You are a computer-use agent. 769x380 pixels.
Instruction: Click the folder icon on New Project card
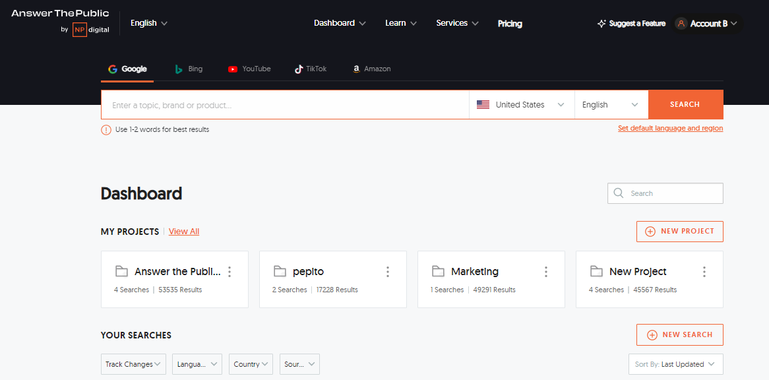click(x=596, y=271)
